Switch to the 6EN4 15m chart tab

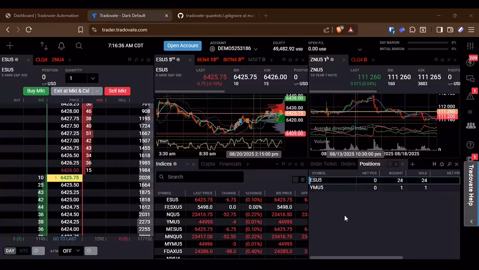(x=208, y=60)
